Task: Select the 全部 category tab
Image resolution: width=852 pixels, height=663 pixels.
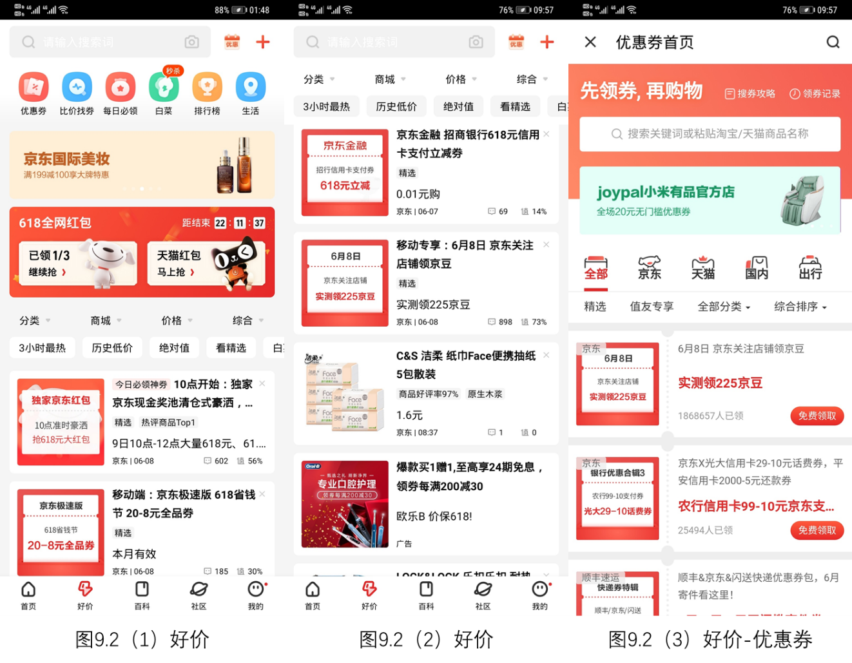Action: point(596,268)
